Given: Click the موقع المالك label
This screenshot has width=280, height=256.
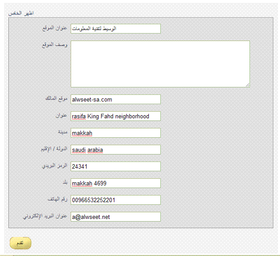Looking at the screenshot, I should (x=56, y=98).
